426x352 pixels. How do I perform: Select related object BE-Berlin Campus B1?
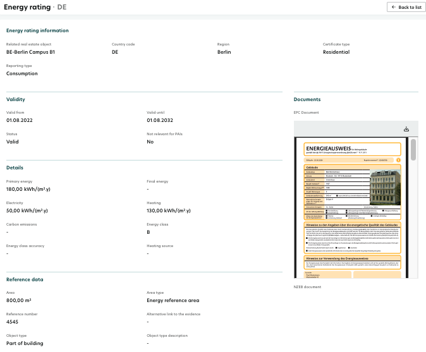pos(30,52)
